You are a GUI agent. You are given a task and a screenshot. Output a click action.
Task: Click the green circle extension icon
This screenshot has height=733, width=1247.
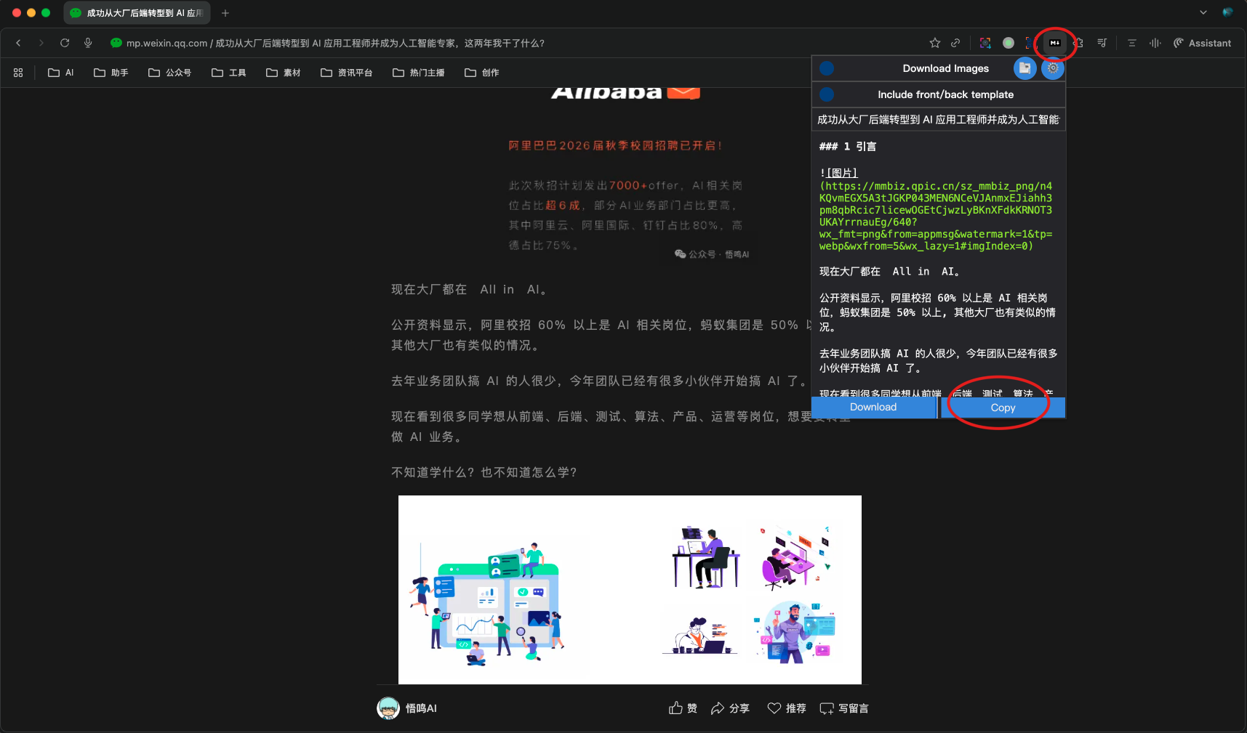click(1009, 43)
